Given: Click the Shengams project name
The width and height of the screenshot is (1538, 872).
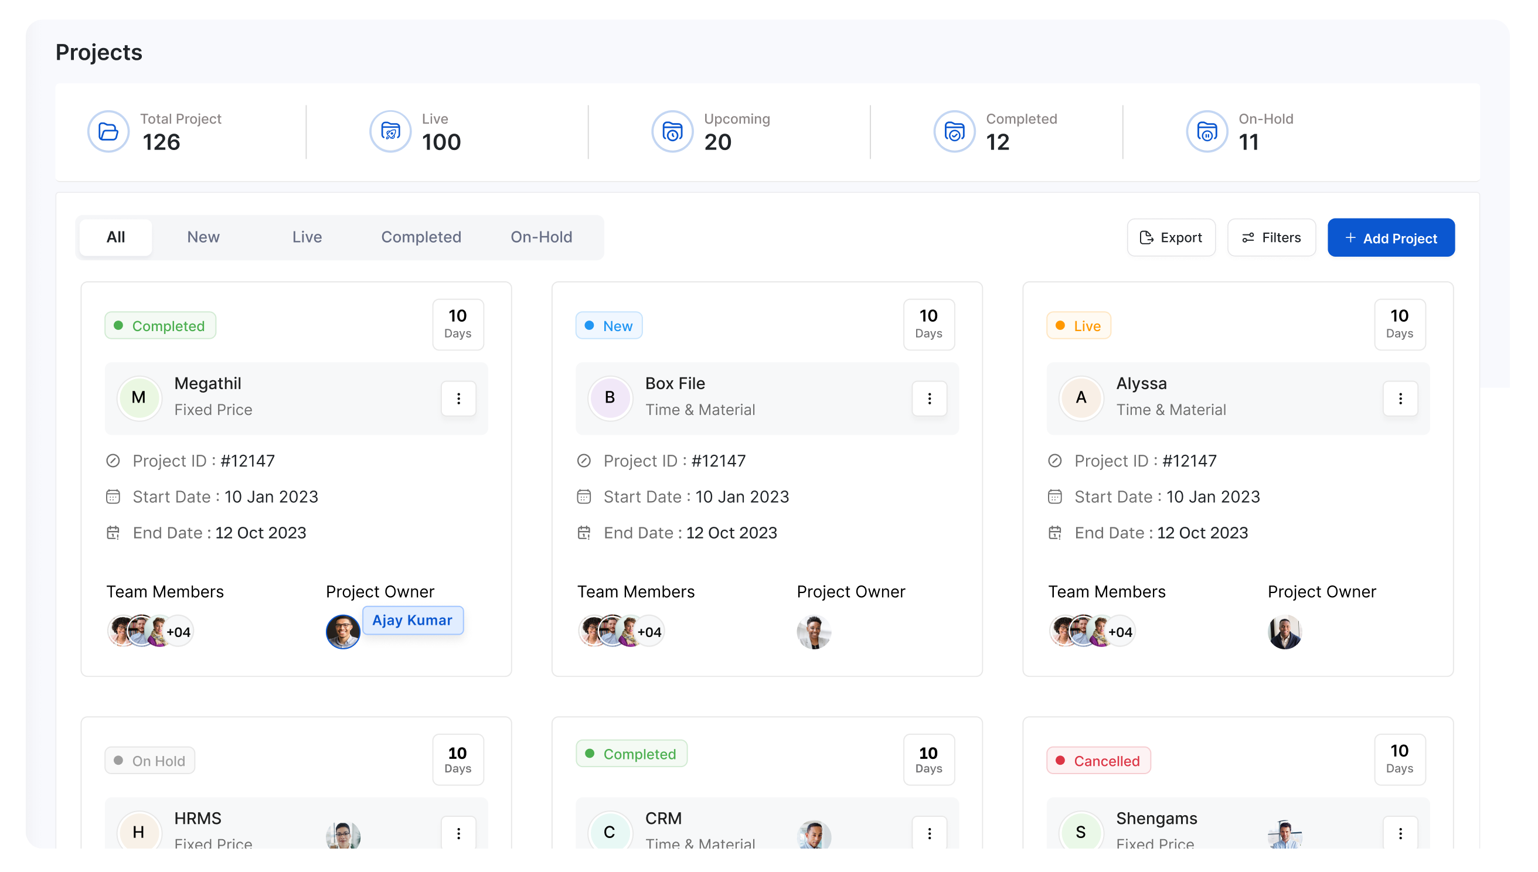Looking at the screenshot, I should click(x=1156, y=818).
